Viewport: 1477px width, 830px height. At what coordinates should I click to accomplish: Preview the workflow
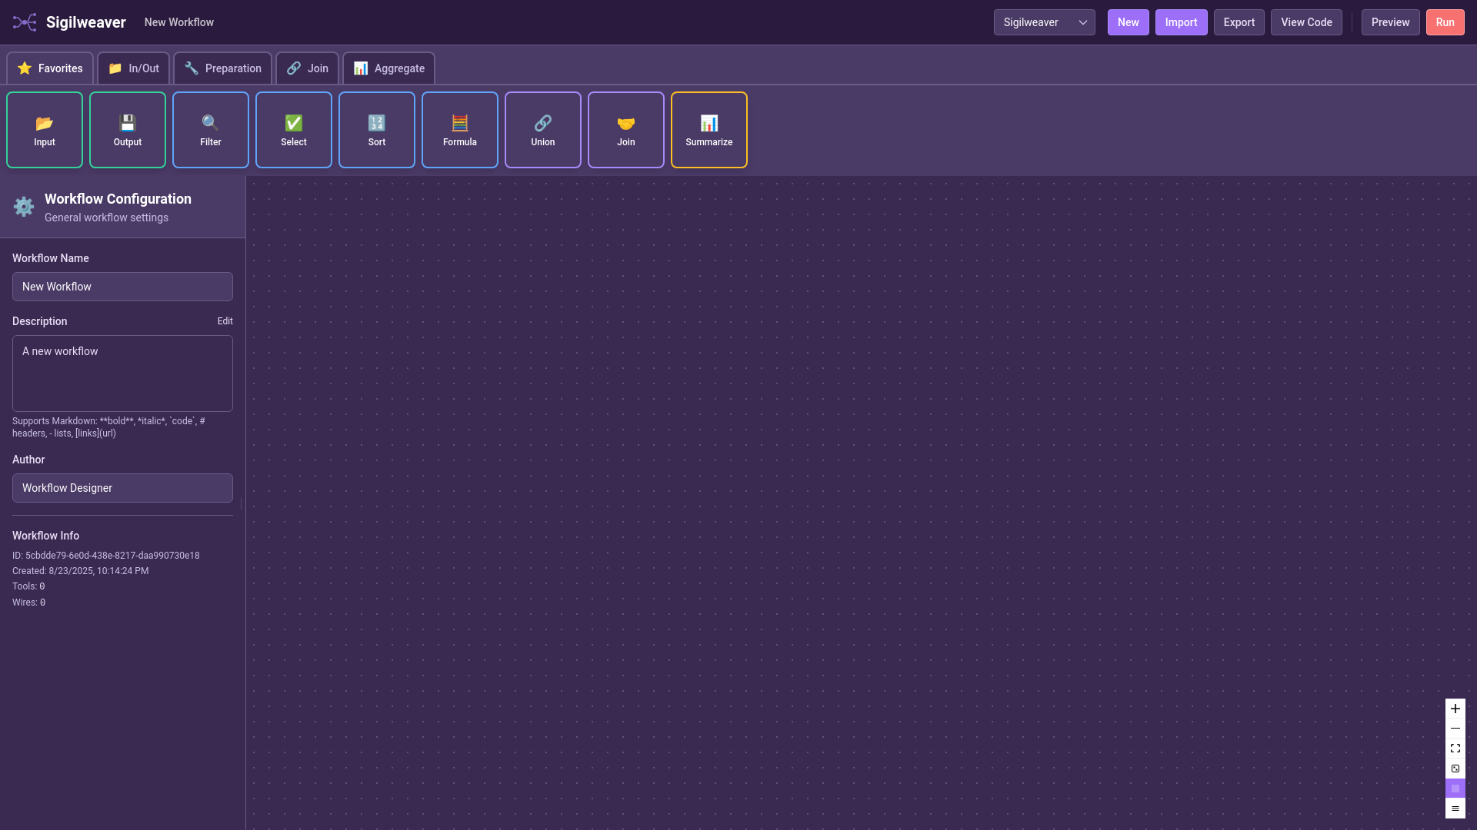(x=1390, y=22)
